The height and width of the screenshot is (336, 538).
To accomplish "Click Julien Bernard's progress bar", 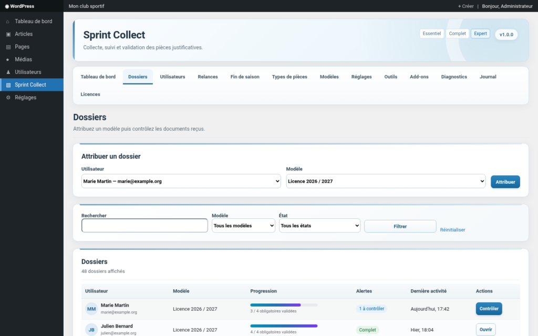I will (x=284, y=326).
